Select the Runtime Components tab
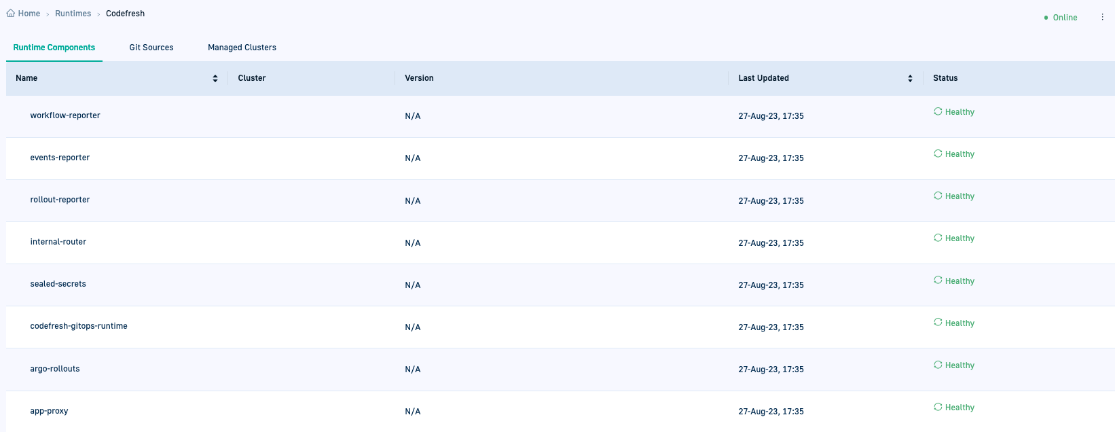The height and width of the screenshot is (432, 1115). pos(54,48)
